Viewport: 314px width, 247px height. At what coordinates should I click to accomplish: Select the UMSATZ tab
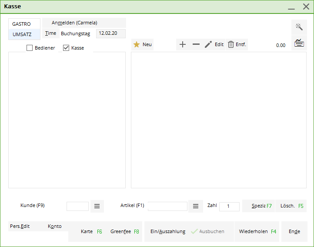click(x=22, y=34)
